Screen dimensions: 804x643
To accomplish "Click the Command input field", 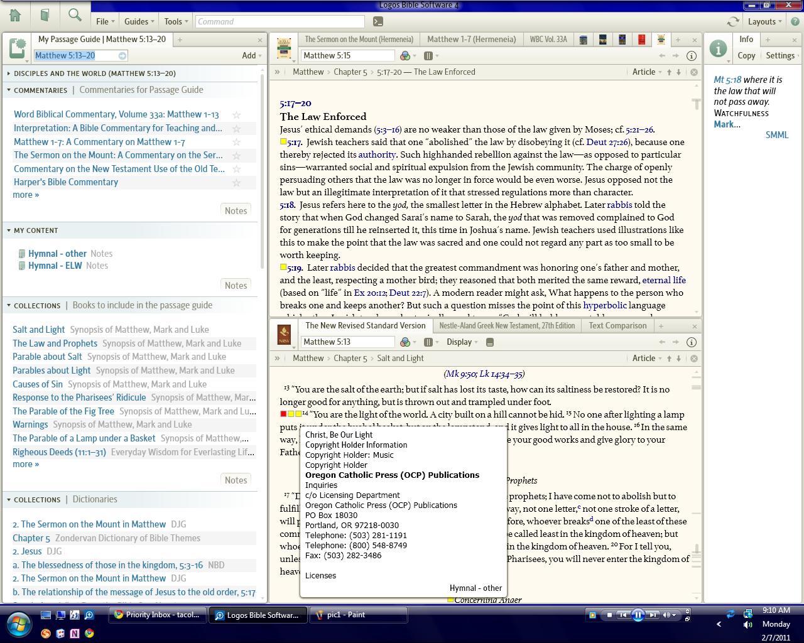I will (281, 21).
